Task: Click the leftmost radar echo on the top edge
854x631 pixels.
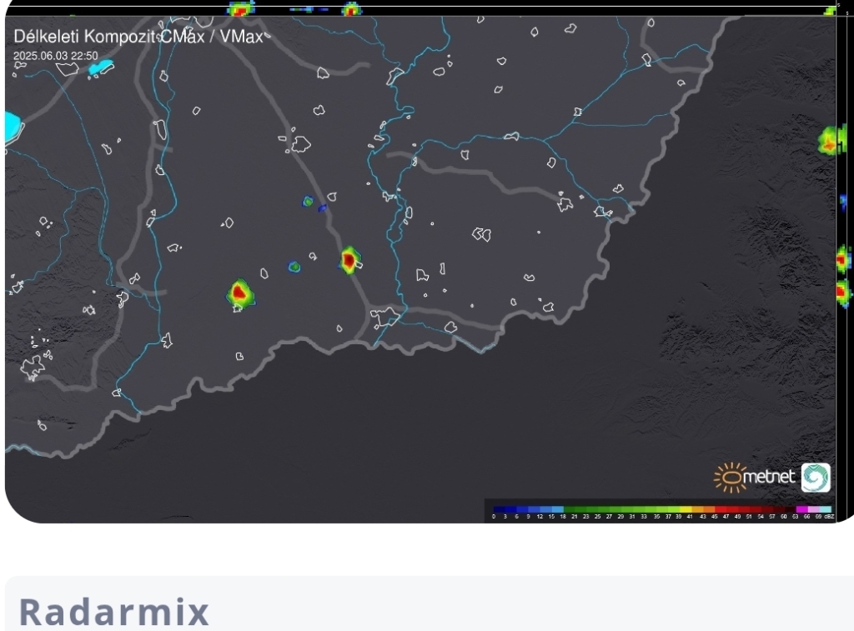Action: [240, 9]
